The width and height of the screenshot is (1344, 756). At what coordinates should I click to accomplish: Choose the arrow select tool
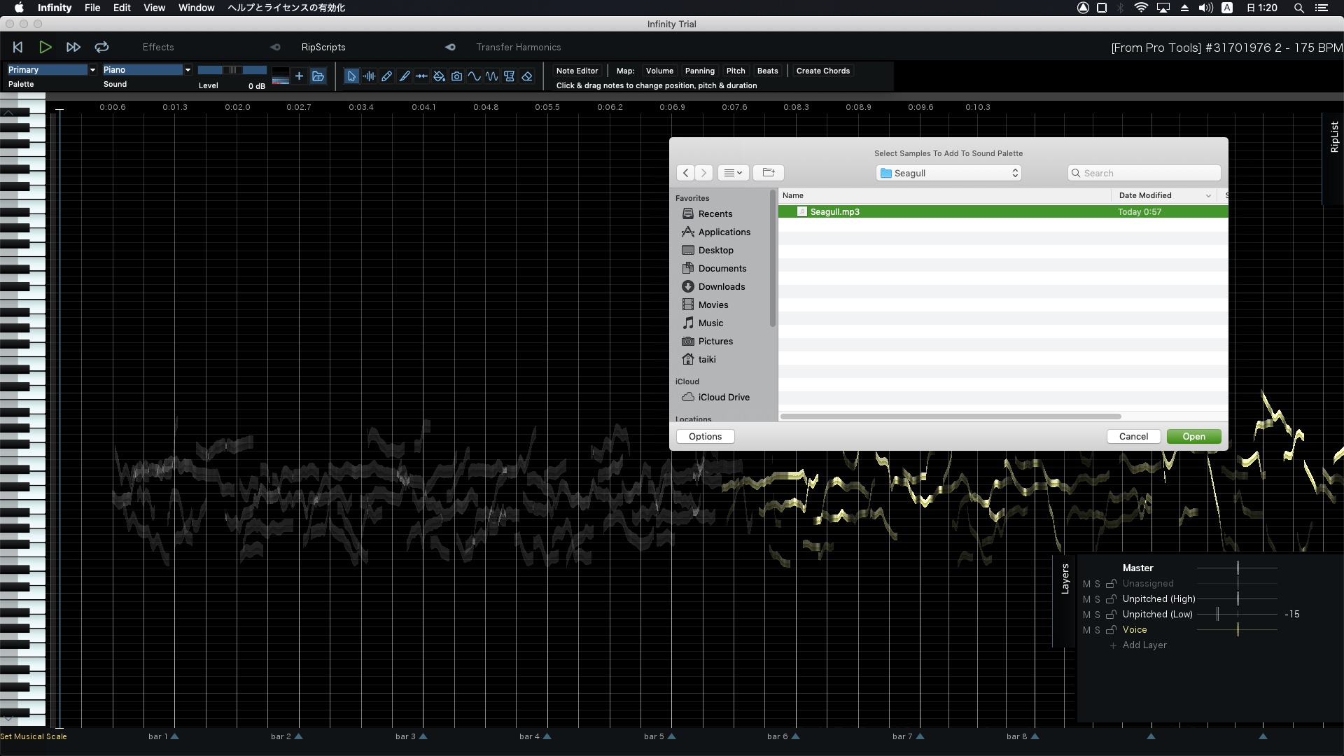(351, 76)
